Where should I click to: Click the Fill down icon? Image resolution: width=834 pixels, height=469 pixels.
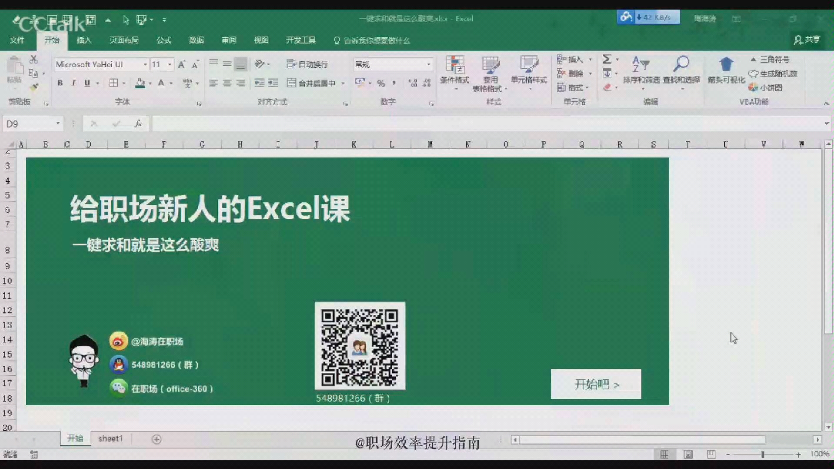point(607,74)
